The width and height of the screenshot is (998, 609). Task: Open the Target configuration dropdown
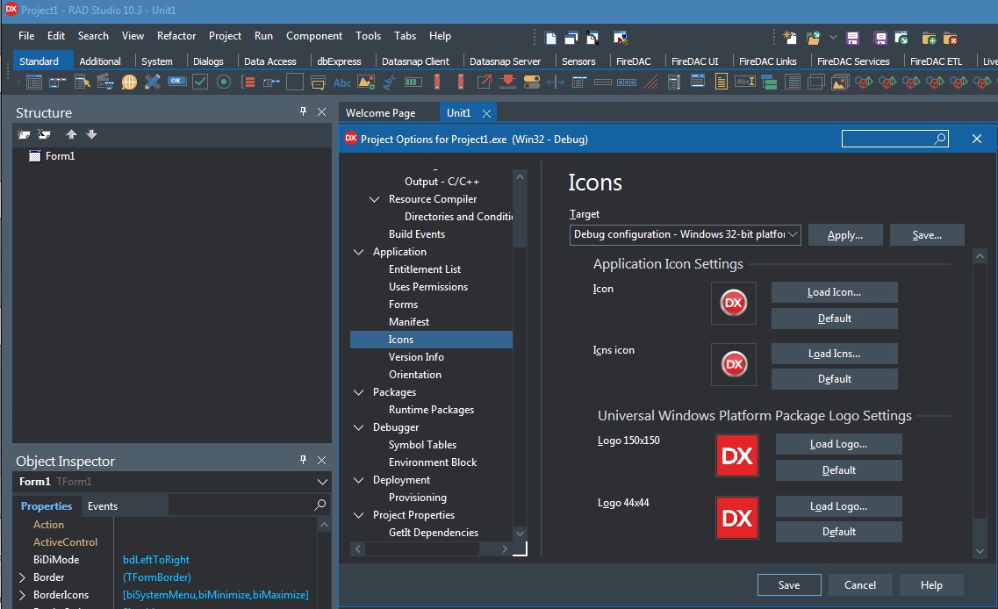(x=793, y=234)
